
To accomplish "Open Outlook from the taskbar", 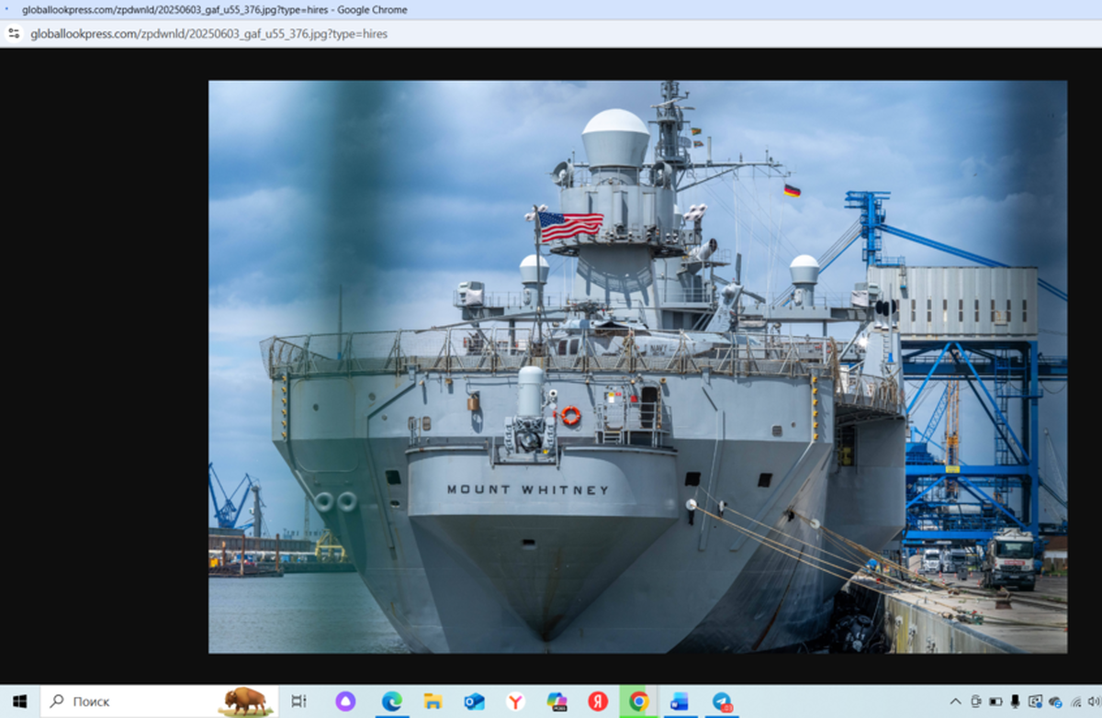I will (474, 701).
